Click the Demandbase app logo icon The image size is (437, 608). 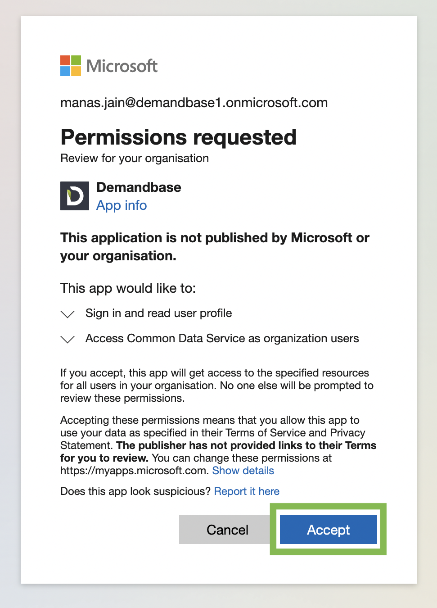click(x=75, y=196)
